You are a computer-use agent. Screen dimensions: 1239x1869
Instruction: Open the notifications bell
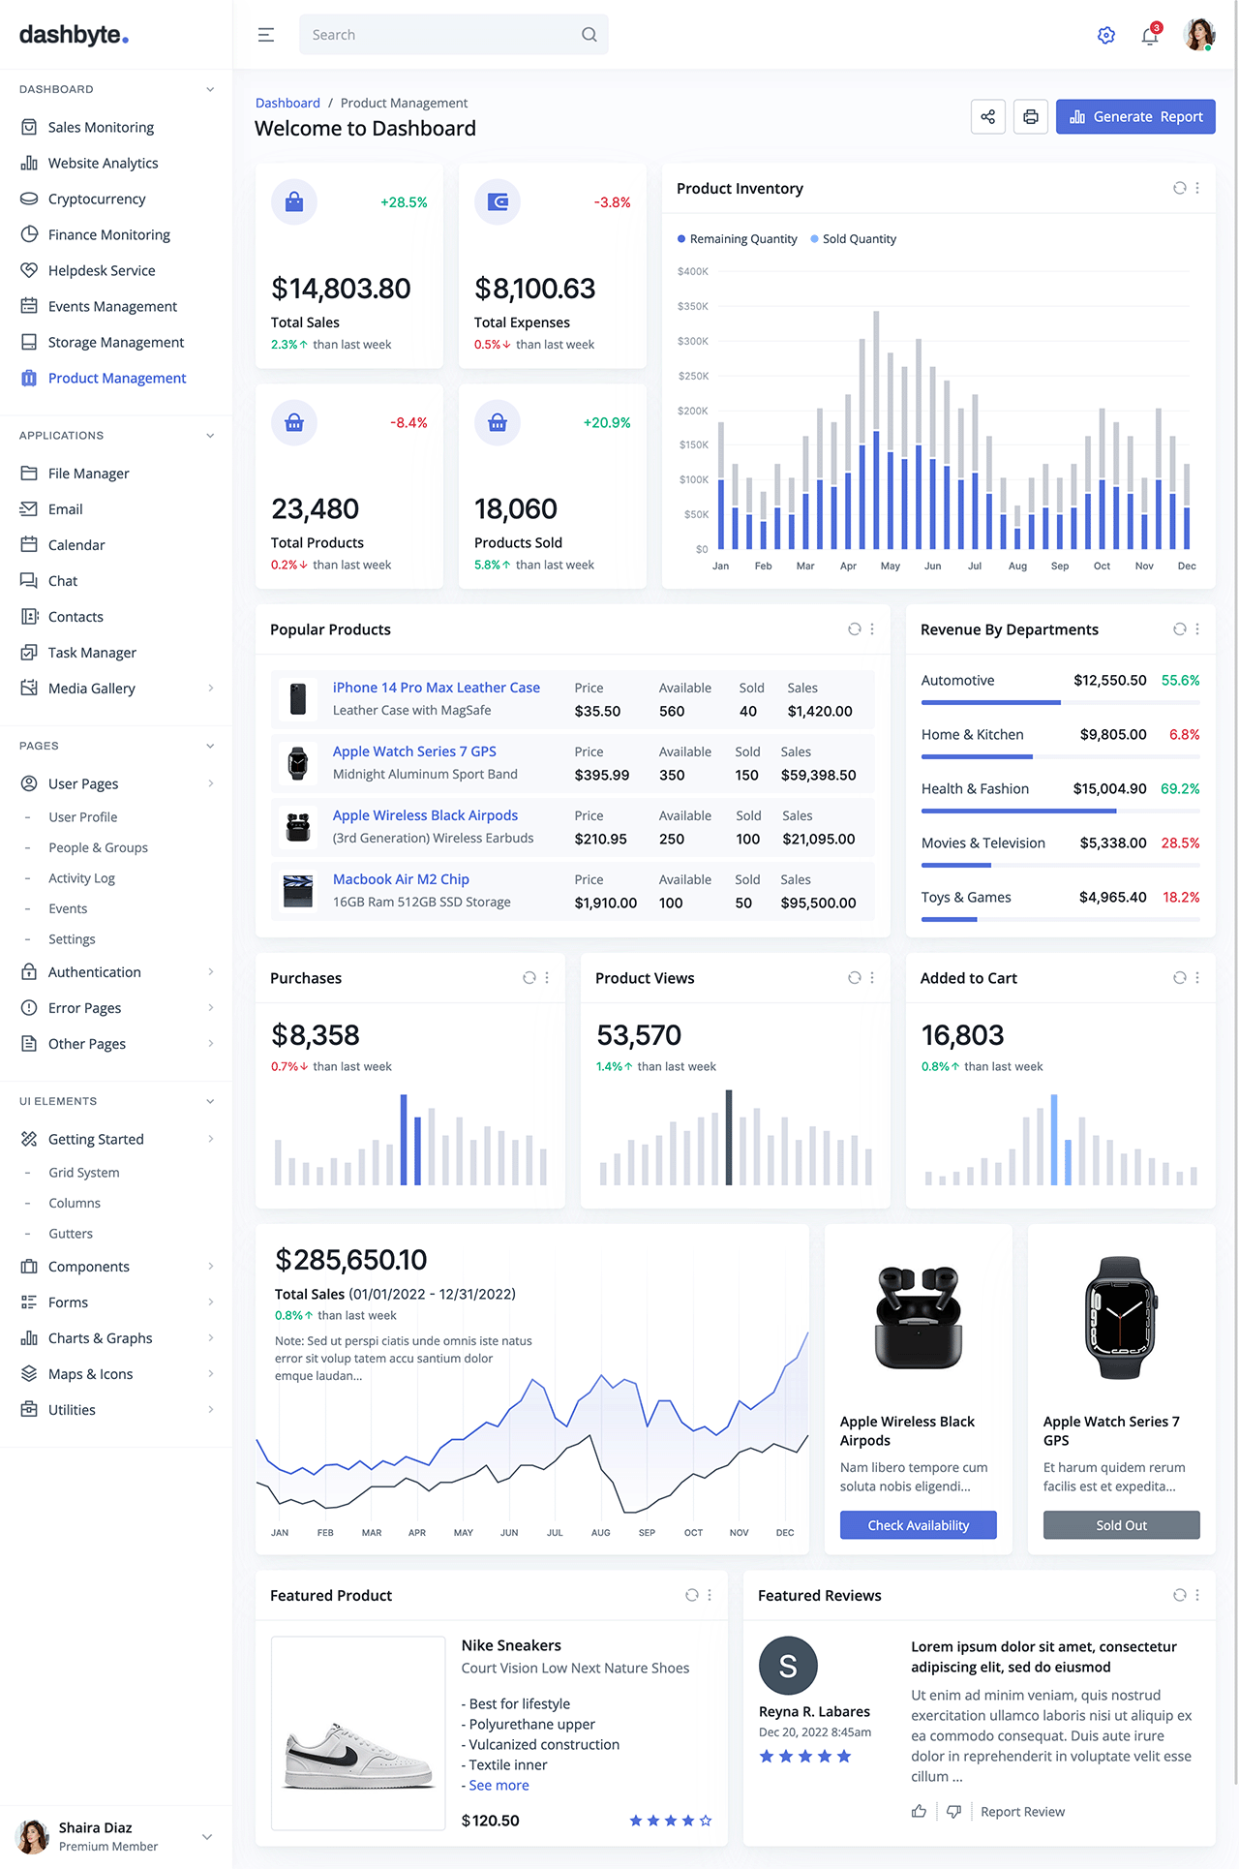[x=1150, y=37]
